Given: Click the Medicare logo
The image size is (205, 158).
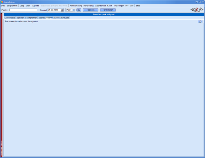Looking at the screenshot, I should point(196,10).
